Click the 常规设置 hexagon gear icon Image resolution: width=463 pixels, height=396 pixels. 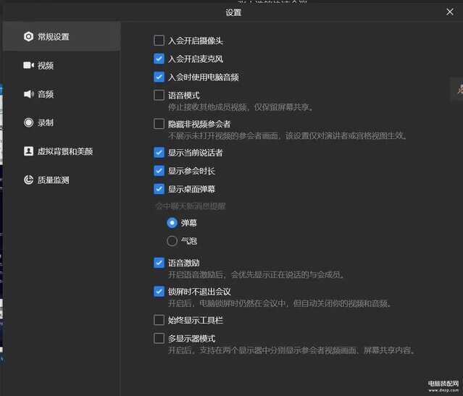pyautogui.click(x=29, y=37)
